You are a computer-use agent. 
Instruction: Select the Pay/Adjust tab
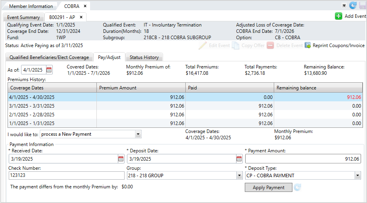(109, 57)
